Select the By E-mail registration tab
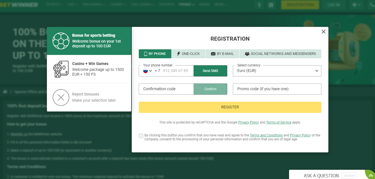 click(222, 54)
